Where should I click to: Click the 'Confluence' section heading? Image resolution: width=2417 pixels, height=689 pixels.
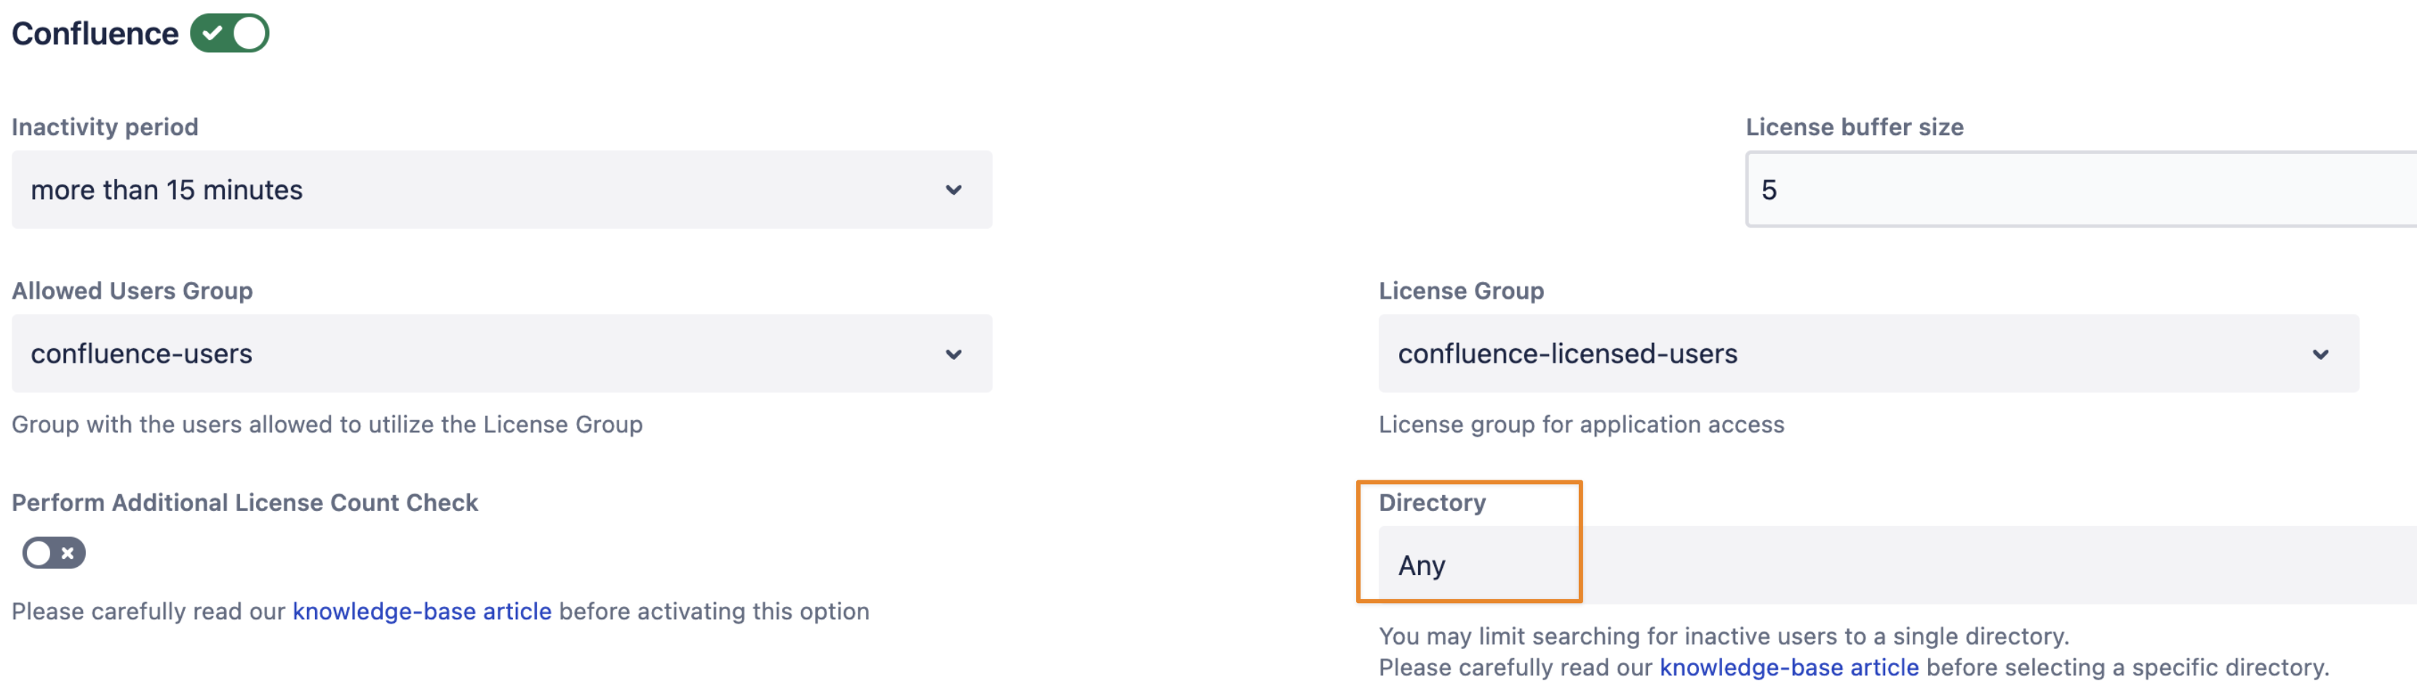(x=95, y=33)
